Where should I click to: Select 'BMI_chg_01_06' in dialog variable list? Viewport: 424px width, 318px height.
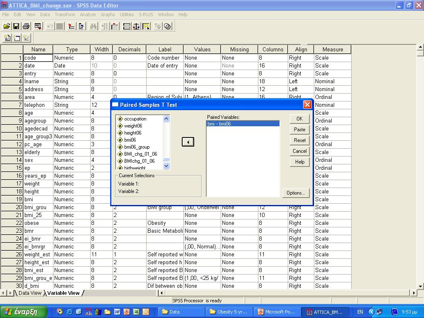click(x=141, y=154)
